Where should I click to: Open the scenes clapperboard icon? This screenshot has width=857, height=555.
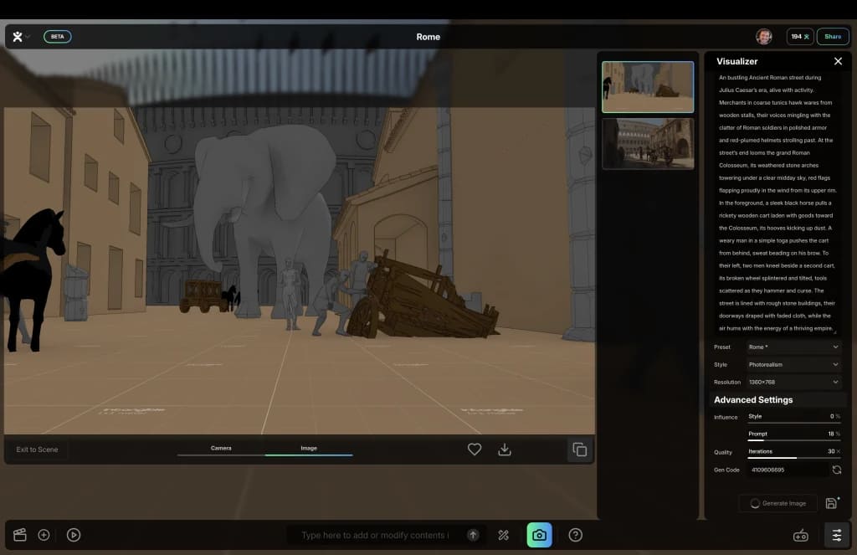(20, 535)
